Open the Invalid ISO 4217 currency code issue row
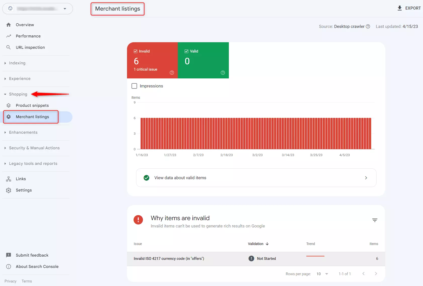The width and height of the screenshot is (423, 286). point(256,259)
